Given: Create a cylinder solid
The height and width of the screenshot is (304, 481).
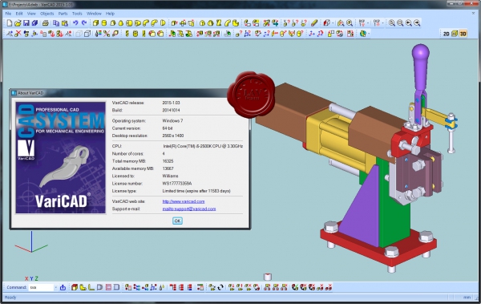Looking at the screenshot, I should click(104, 23).
